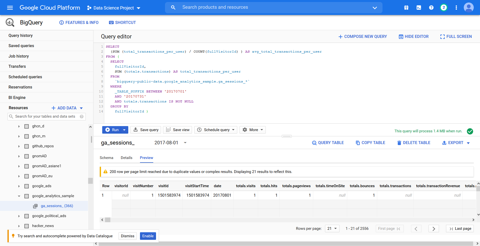Click the ga_sessions_ table icon in tree
This screenshot has height=246, width=480.
pyautogui.click(x=35, y=206)
